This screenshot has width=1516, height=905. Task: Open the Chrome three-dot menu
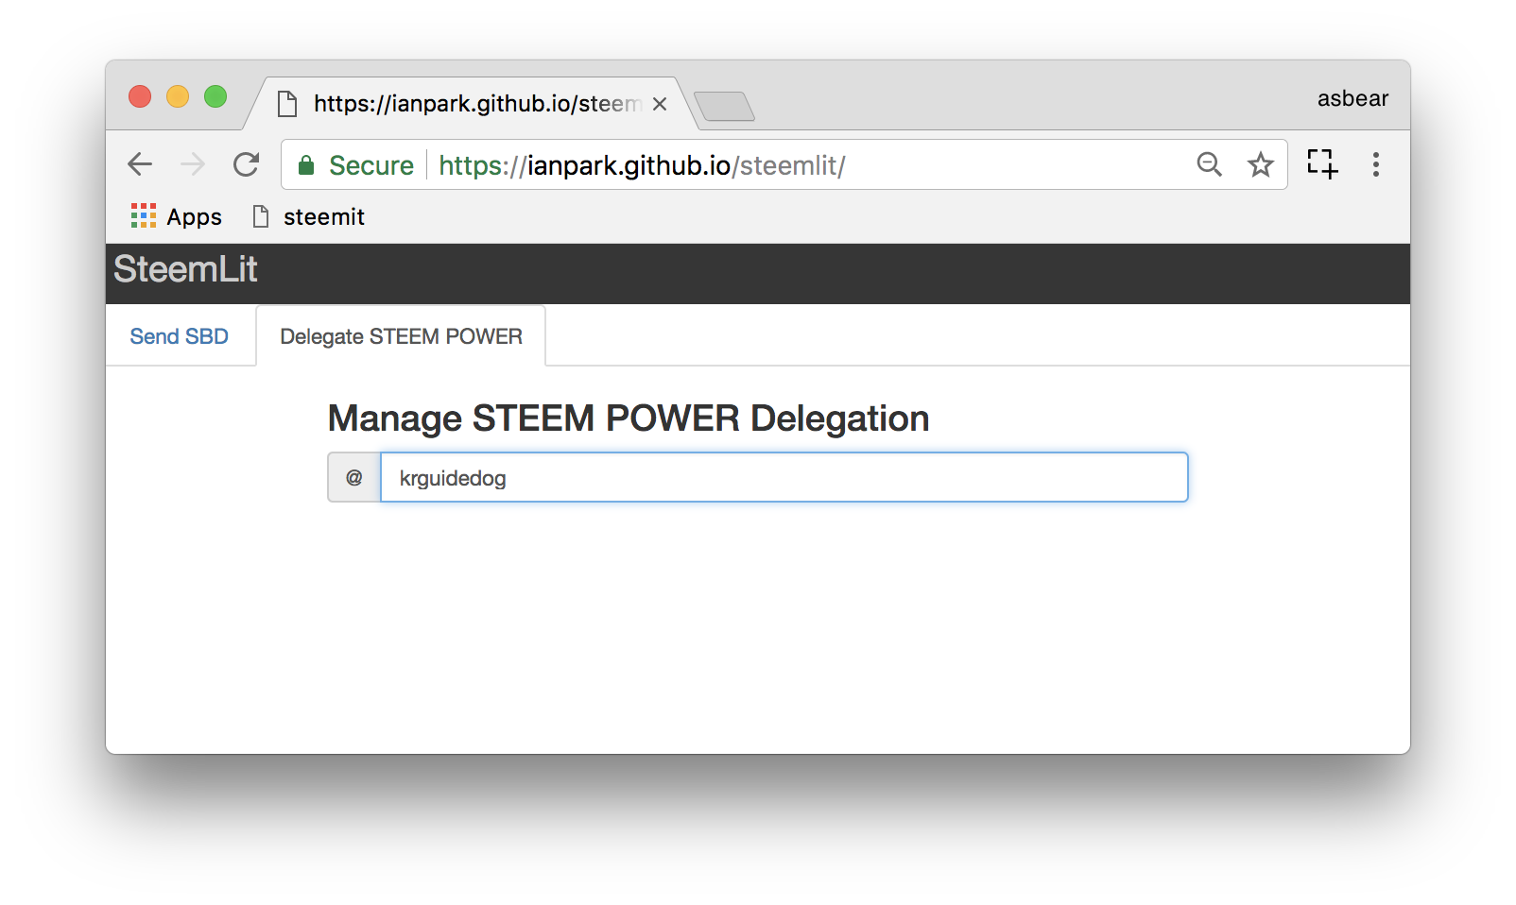(x=1376, y=164)
